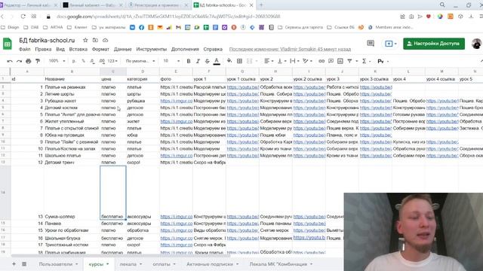The width and height of the screenshot is (483, 271).
Task: Click the insert chart icon
Action: coord(340,61)
